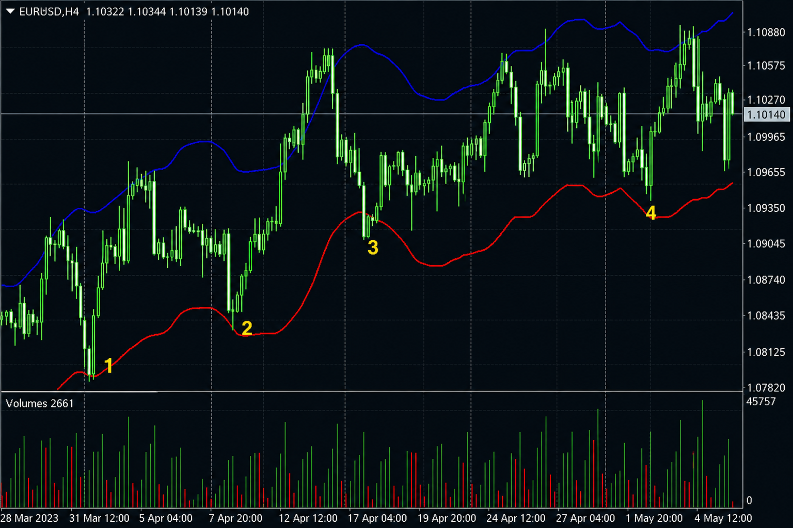793x528 pixels.
Task: Click the 28 Mar 2023 date label
Action: point(29,518)
